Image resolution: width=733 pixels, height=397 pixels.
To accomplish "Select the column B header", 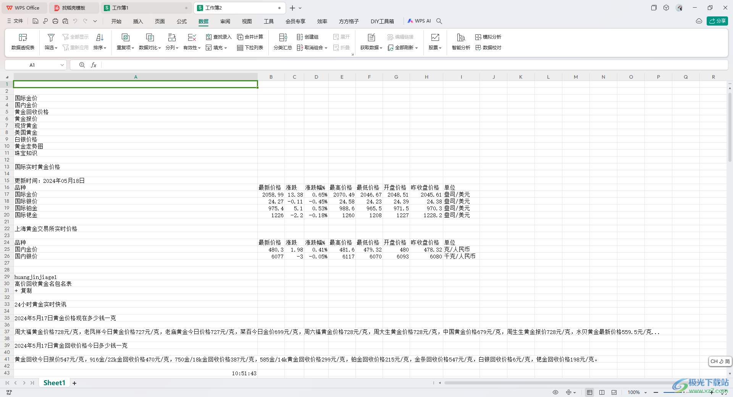I will pyautogui.click(x=271, y=77).
